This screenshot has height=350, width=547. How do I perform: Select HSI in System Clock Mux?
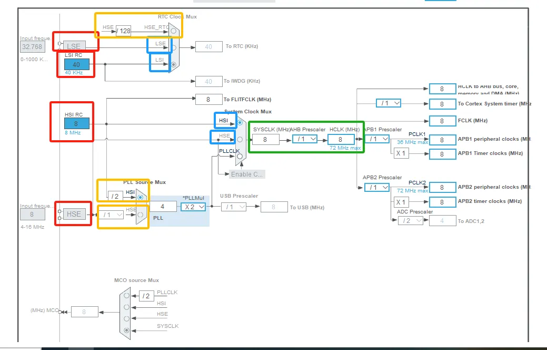pos(240,122)
